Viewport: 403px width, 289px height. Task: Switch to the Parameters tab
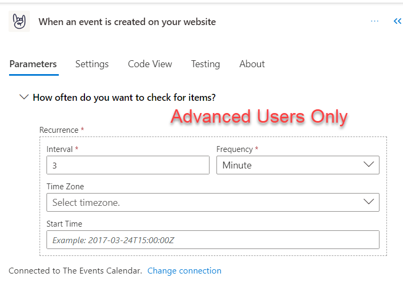33,64
